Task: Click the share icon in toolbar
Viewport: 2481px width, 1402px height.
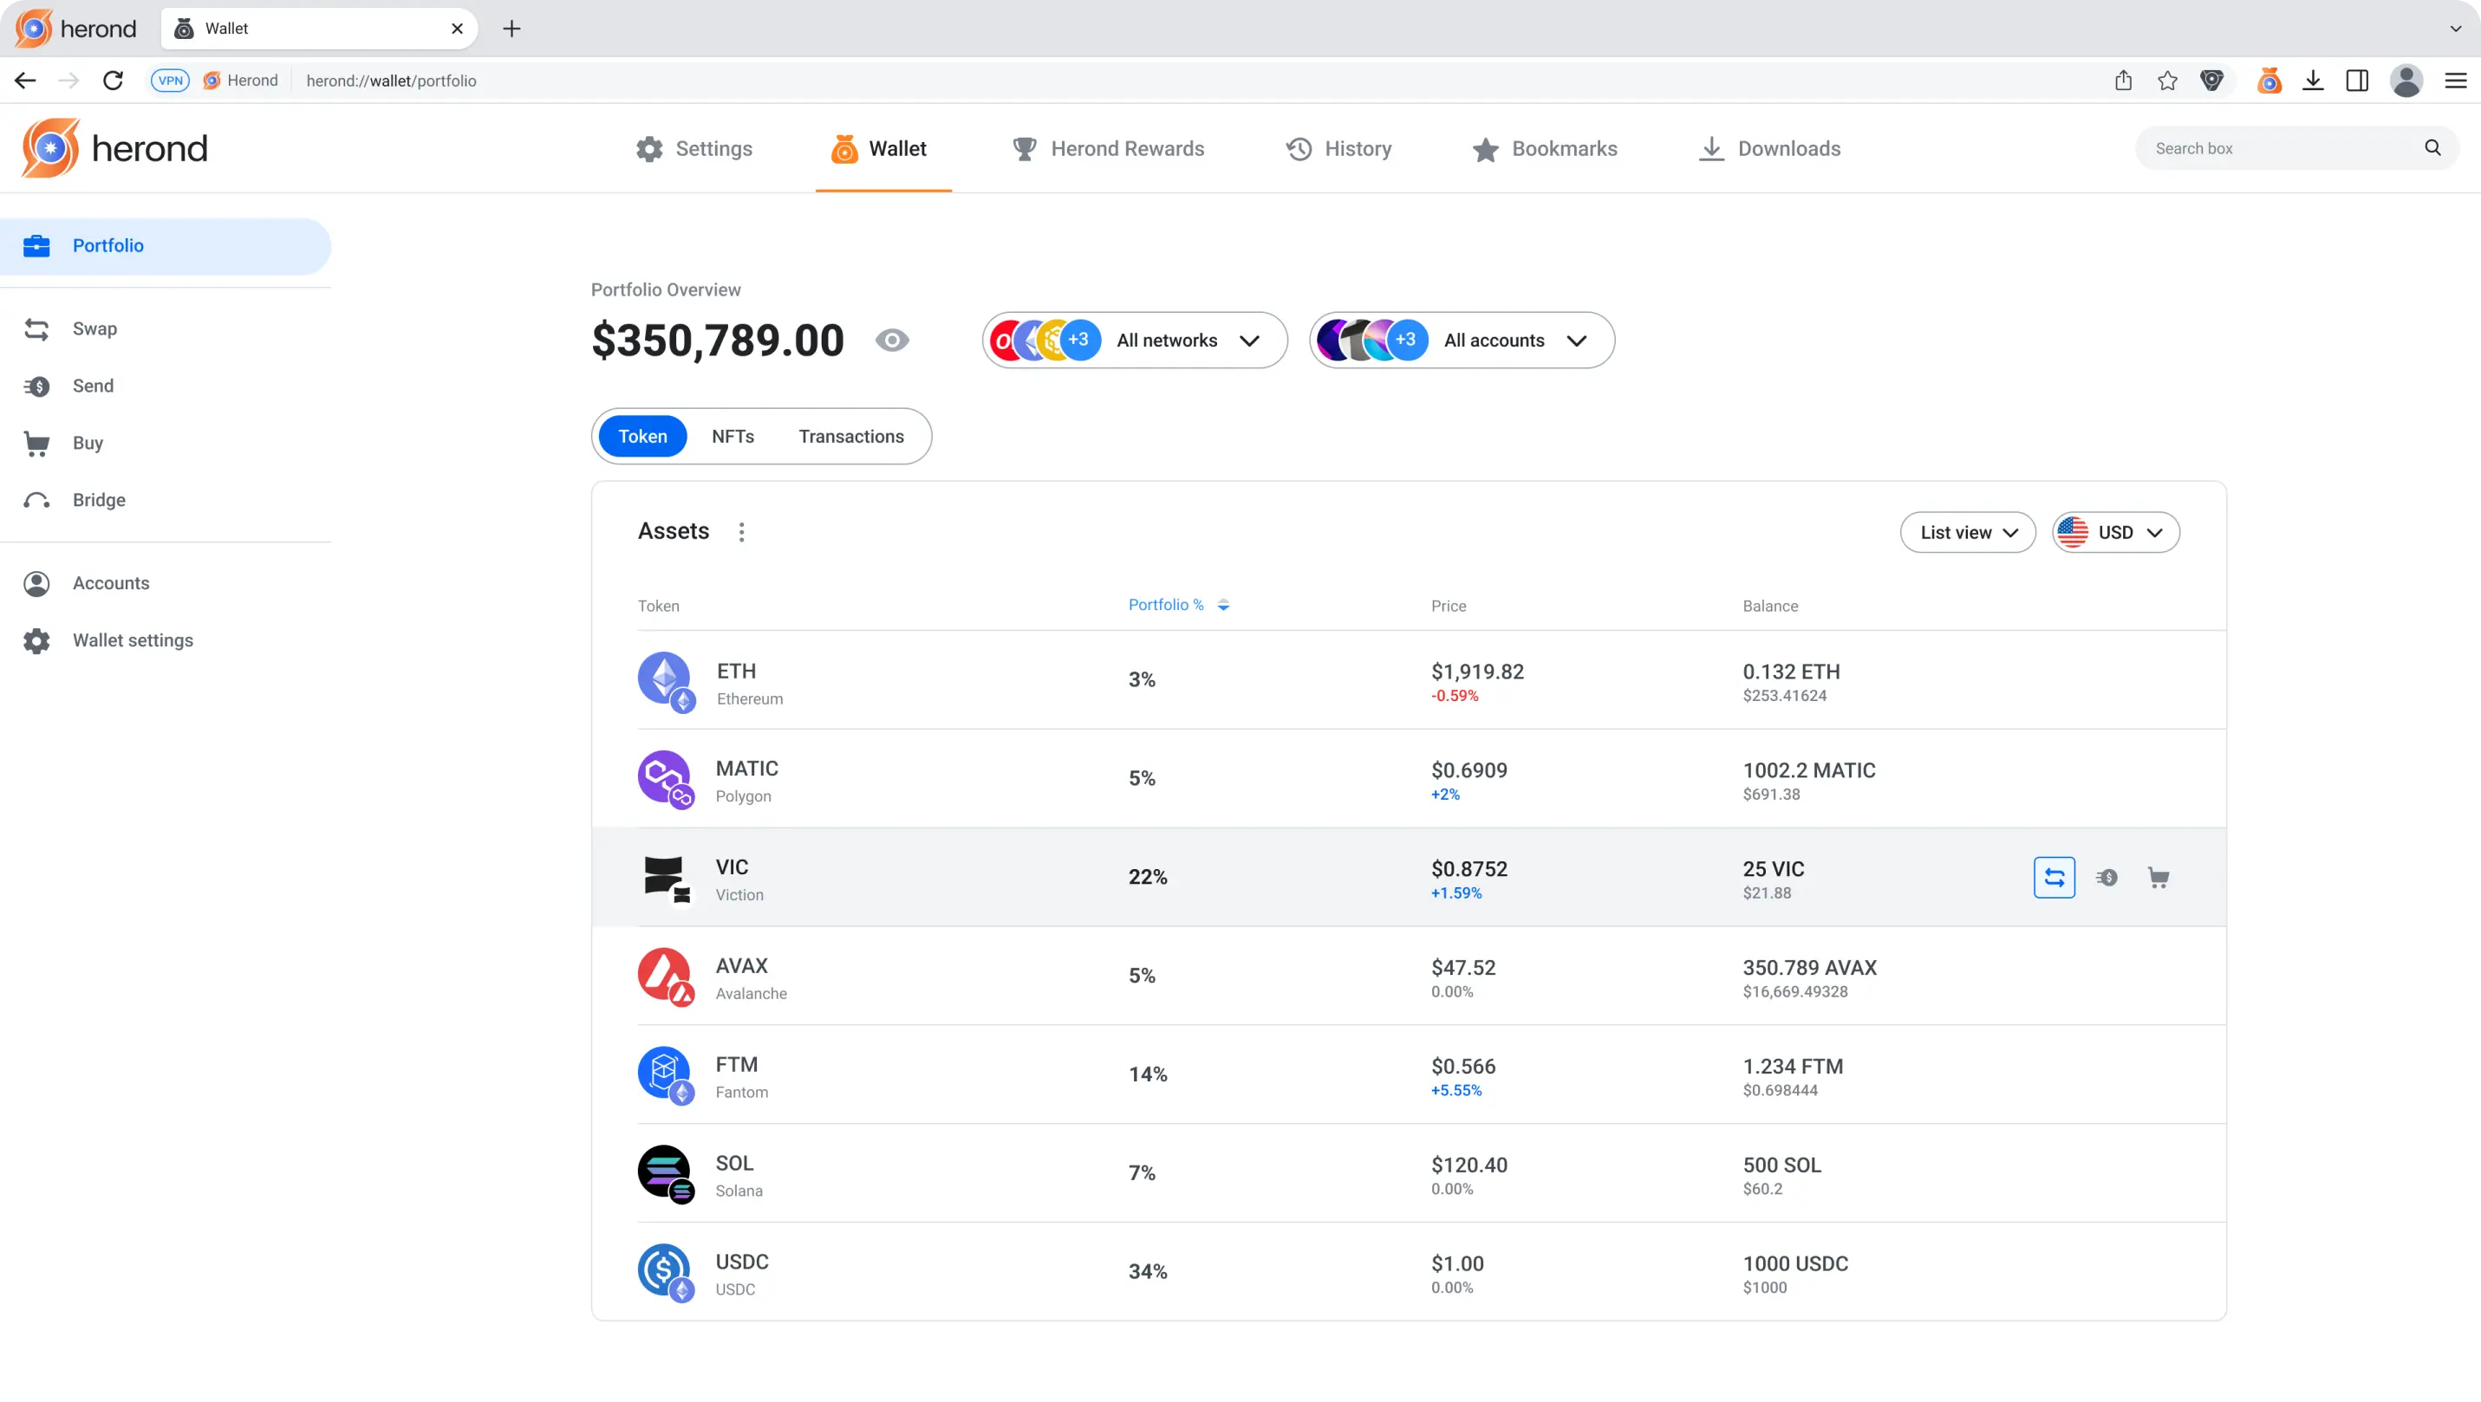Action: (2123, 81)
